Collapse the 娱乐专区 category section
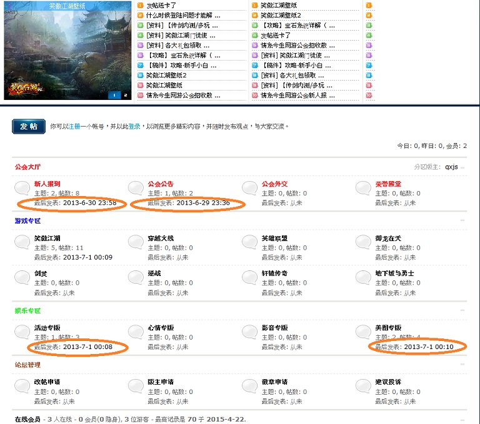The height and width of the screenshot is (424, 480). point(462,310)
